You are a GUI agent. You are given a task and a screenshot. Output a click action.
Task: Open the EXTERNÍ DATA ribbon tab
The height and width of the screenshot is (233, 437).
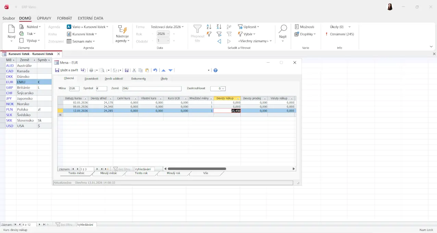(90, 18)
